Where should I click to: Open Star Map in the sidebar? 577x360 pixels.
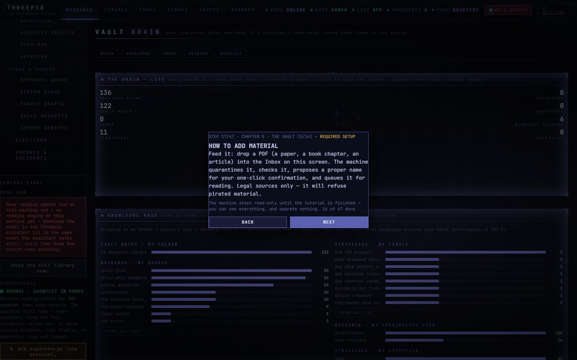coord(34,45)
